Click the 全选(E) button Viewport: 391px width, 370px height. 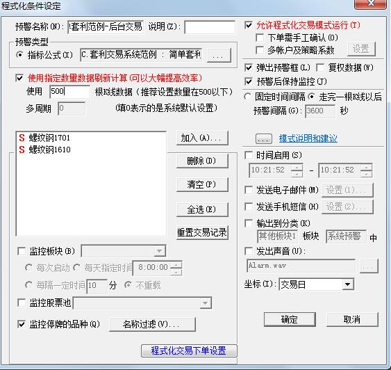(x=202, y=209)
